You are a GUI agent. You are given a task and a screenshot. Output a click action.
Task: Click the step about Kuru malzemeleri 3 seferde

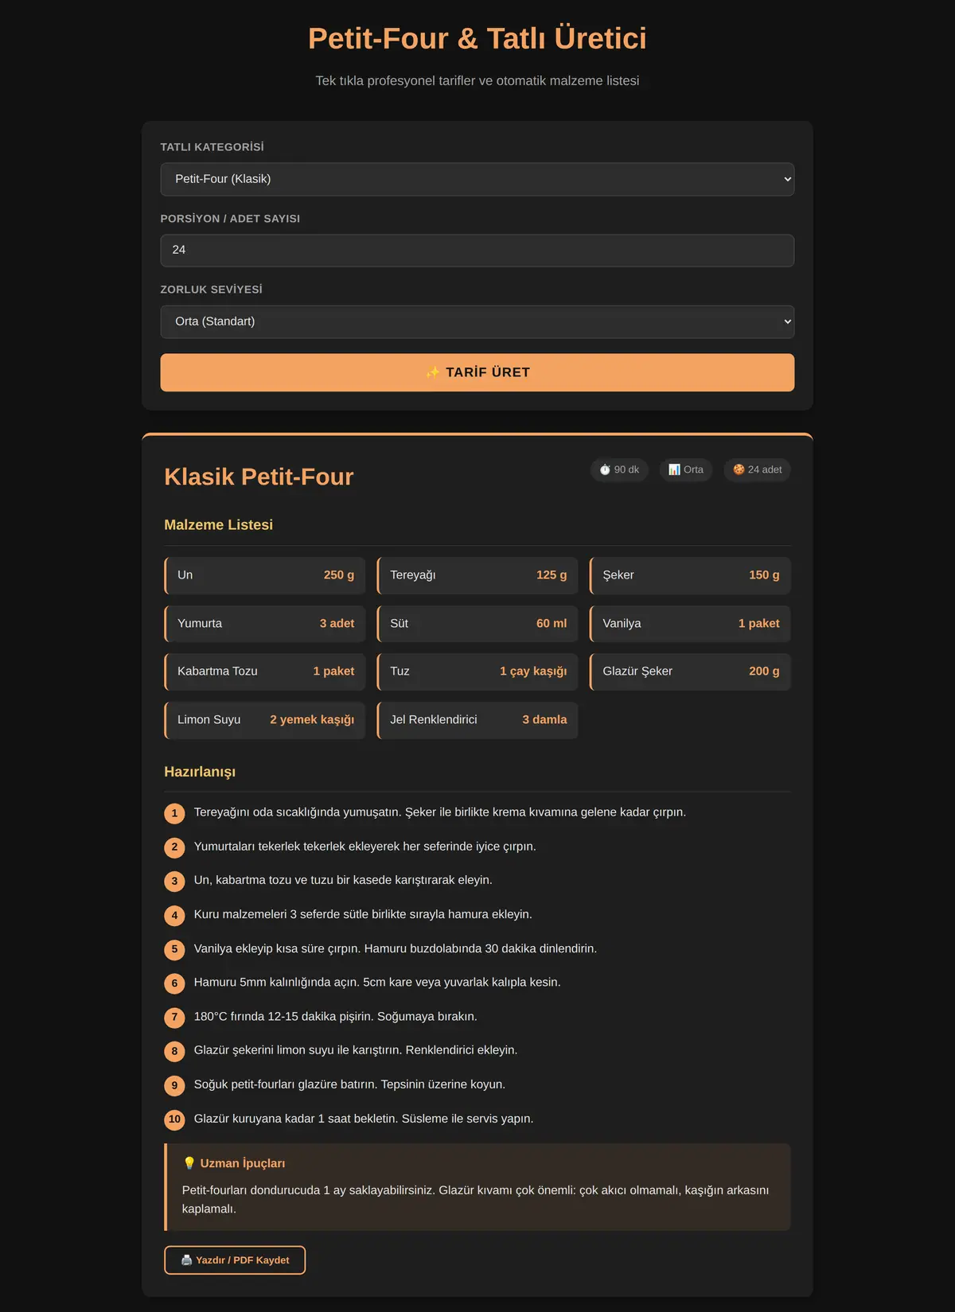point(363,914)
